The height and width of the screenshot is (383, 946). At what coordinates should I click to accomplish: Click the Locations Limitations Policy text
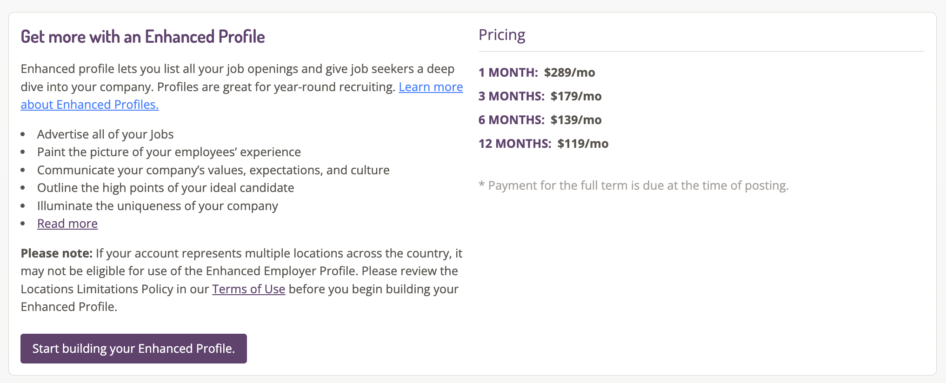tap(97, 289)
